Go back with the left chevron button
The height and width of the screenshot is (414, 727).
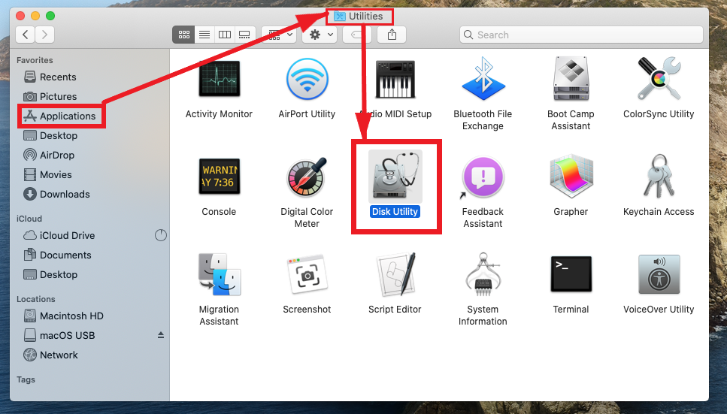click(26, 35)
